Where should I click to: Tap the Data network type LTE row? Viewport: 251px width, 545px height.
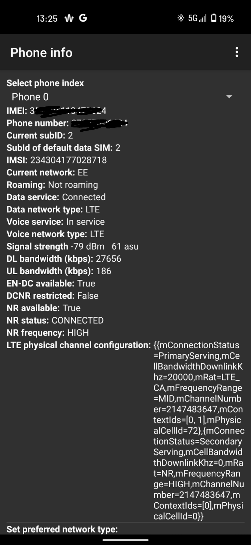click(53, 209)
